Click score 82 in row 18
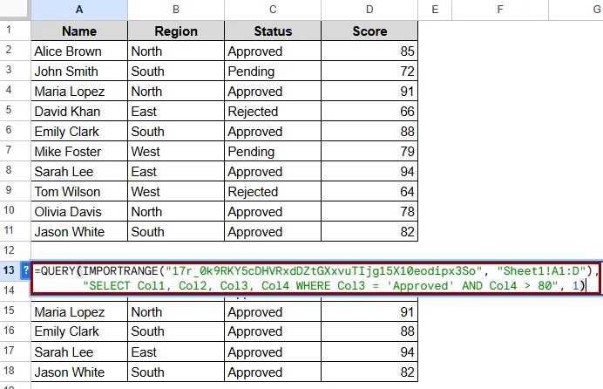This screenshot has height=389, width=603. point(369,372)
